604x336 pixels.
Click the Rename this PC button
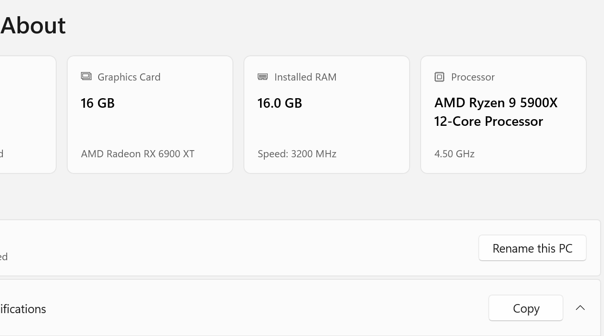point(533,248)
